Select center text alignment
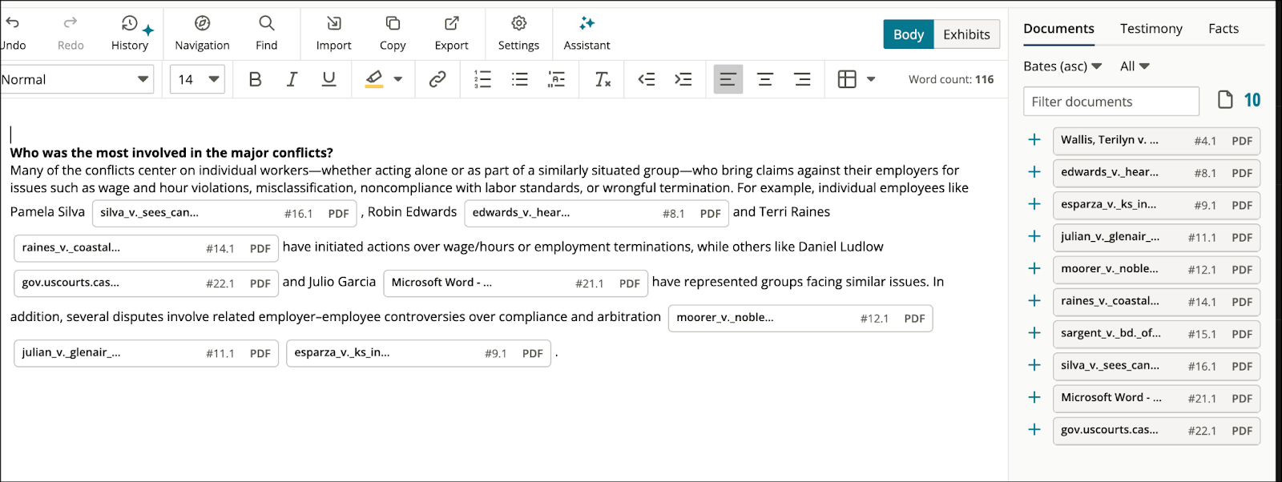This screenshot has height=482, width=1282. point(765,79)
